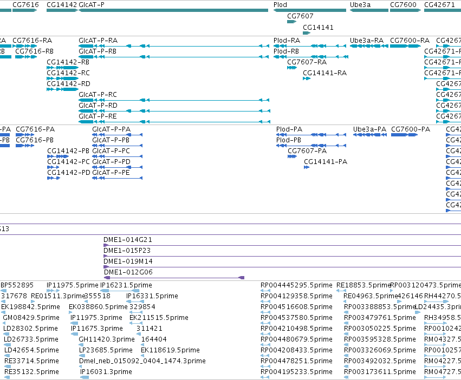Select protein CG14142-PD
This screenshot has width=461, height=380.
pos(54,178)
